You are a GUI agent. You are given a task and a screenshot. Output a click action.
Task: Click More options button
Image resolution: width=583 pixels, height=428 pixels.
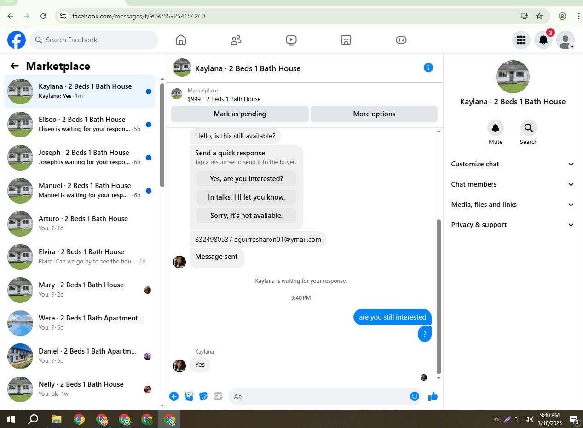374,114
